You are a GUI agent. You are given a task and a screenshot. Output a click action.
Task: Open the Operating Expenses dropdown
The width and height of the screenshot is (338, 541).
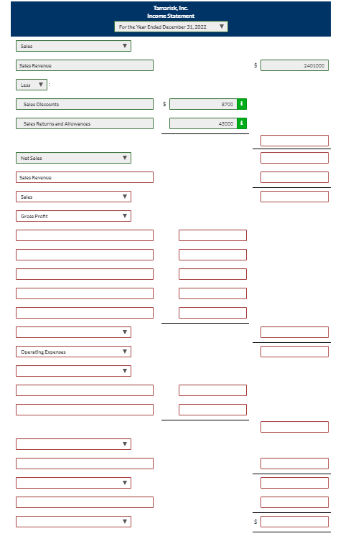(73, 352)
